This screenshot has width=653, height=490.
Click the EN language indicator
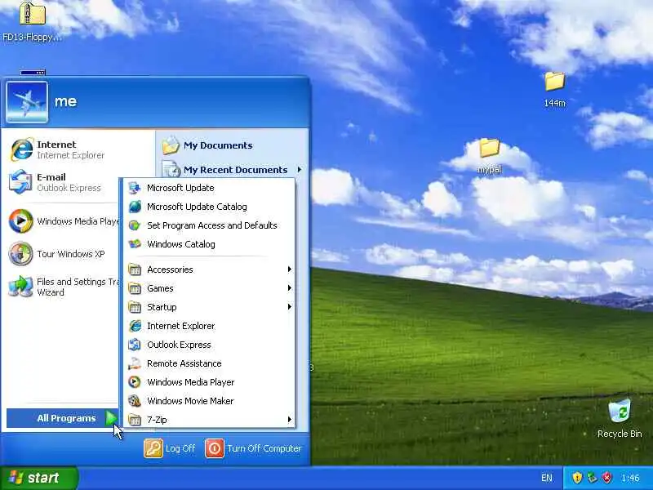pyautogui.click(x=546, y=478)
